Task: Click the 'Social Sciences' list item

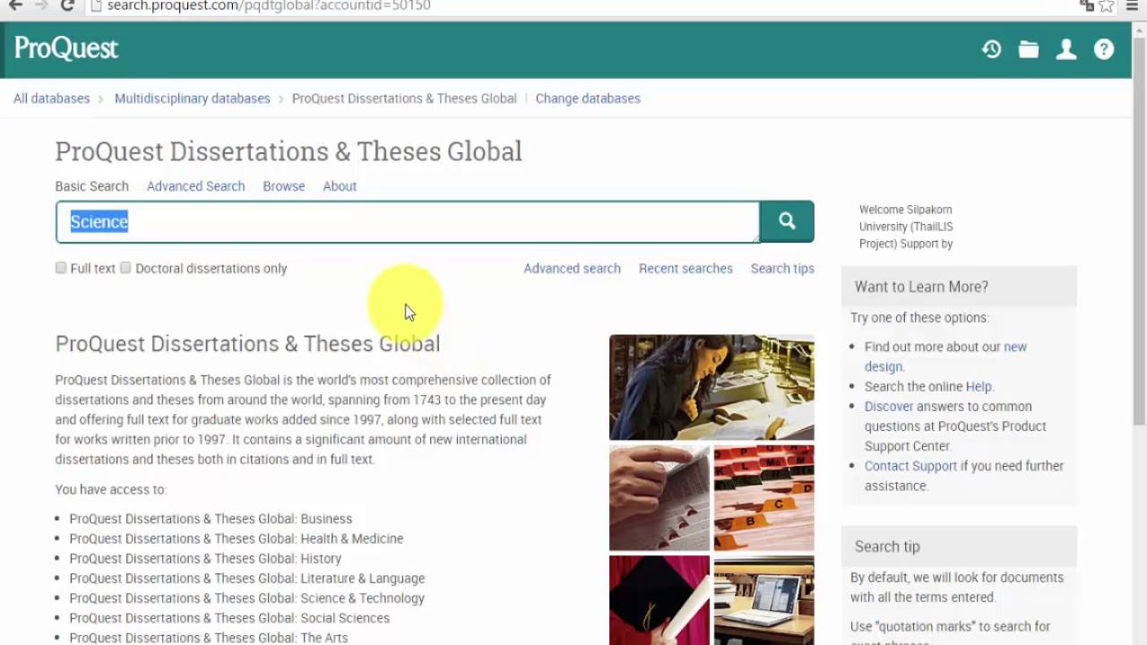Action: tap(229, 617)
